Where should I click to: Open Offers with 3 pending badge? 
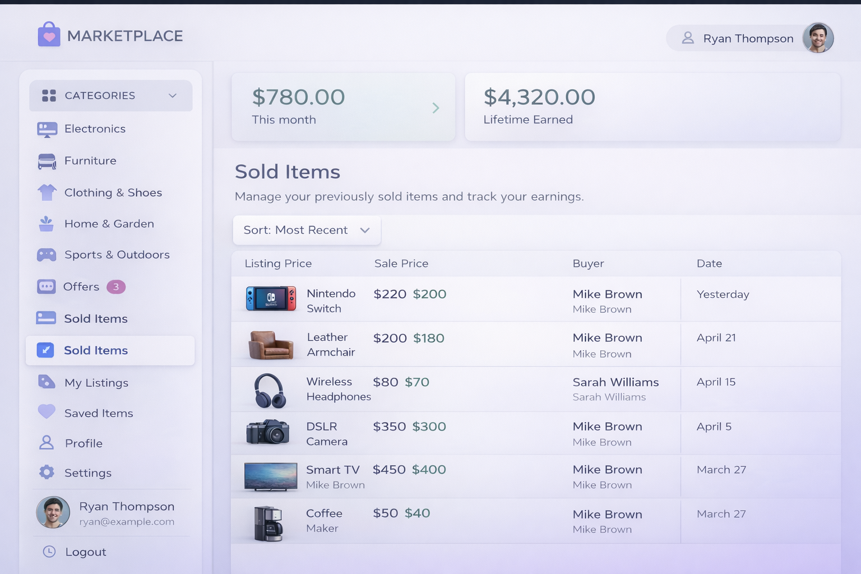[x=81, y=287]
